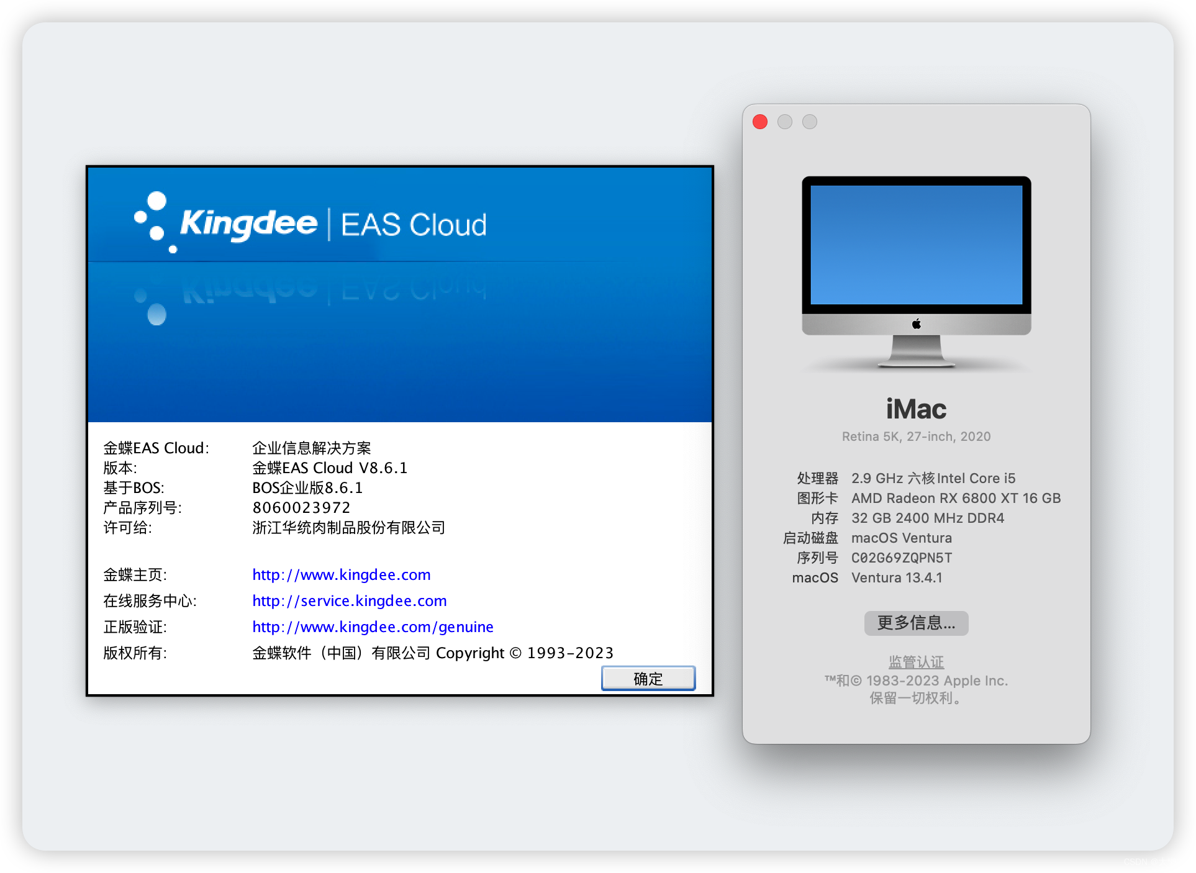The height and width of the screenshot is (873, 1196).
Task: Close the iMac info window
Action: pyautogui.click(x=759, y=122)
